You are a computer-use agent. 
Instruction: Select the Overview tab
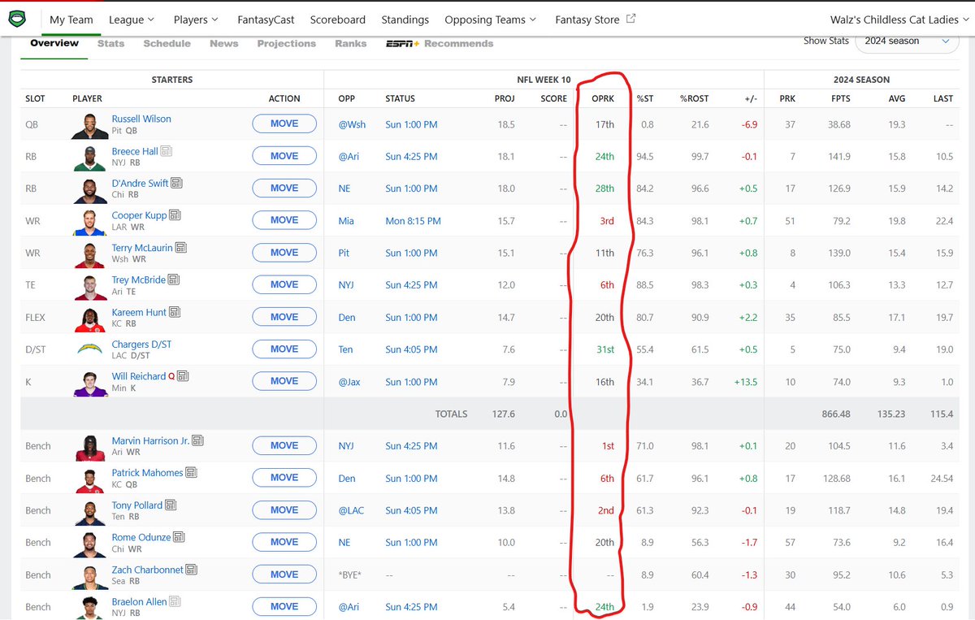pyautogui.click(x=54, y=43)
